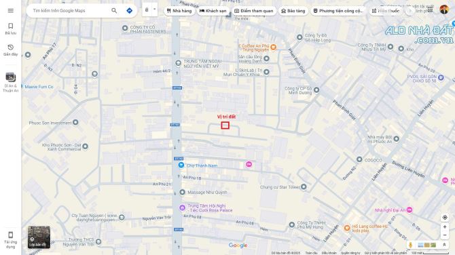Screen dimensions: 455x255
Task: Select Phuoc Son Investment pin
Action: pos(75,122)
